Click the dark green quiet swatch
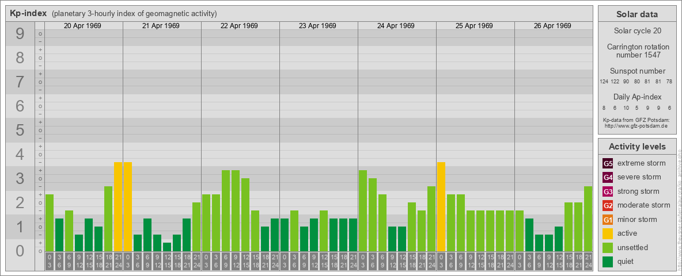The image size is (682, 276). pos(608,262)
